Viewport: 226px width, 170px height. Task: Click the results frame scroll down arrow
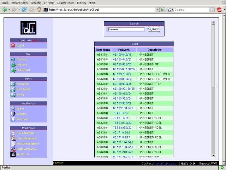tap(213, 155)
